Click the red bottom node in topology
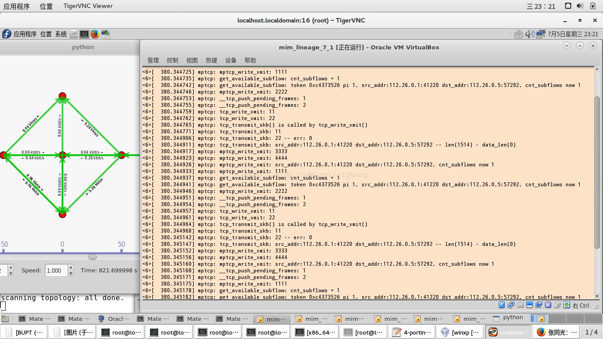This screenshot has height=339, width=603. pyautogui.click(x=62, y=214)
